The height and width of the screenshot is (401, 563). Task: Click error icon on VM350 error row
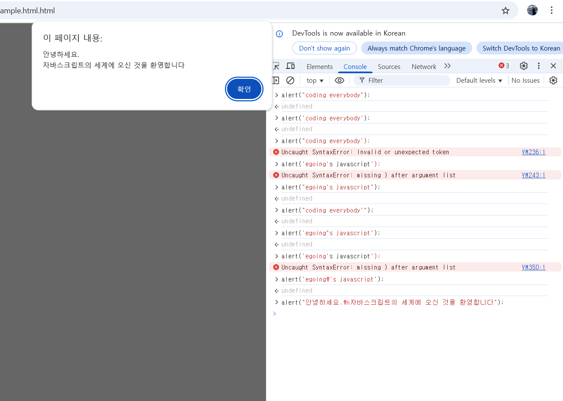(x=276, y=267)
